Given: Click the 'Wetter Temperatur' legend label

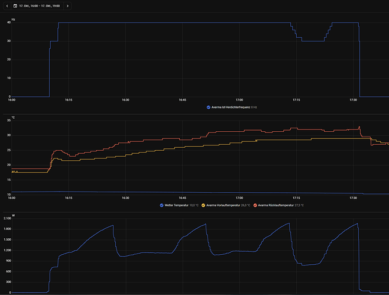Looking at the screenshot, I should (x=176, y=205).
